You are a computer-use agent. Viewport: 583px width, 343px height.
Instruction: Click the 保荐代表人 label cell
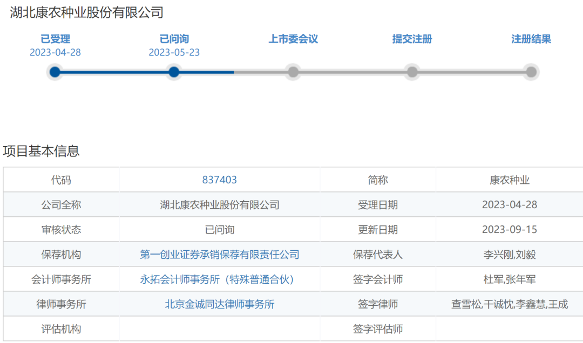pos(378,255)
